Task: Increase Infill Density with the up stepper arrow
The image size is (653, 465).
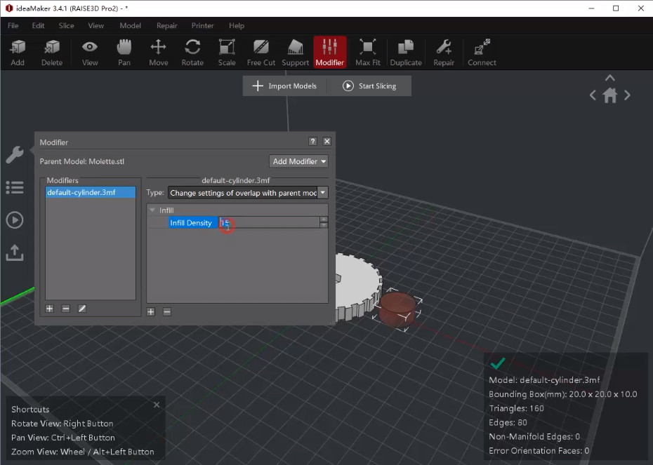Action: (x=324, y=220)
